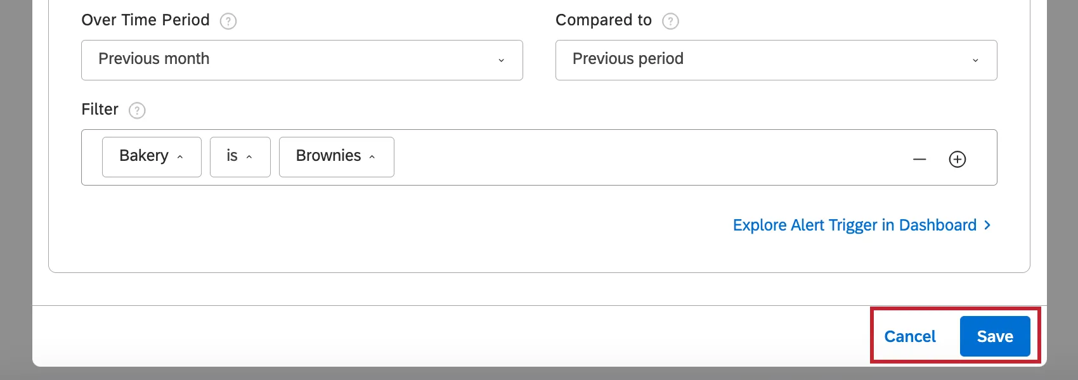The width and height of the screenshot is (1078, 380).
Task: Click the Compared to section label
Action: coord(603,20)
